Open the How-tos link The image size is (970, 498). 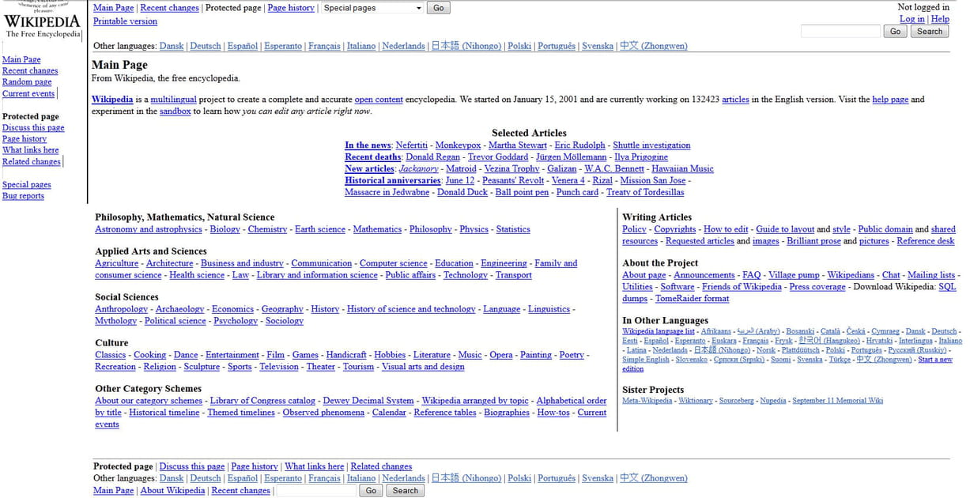click(x=553, y=413)
